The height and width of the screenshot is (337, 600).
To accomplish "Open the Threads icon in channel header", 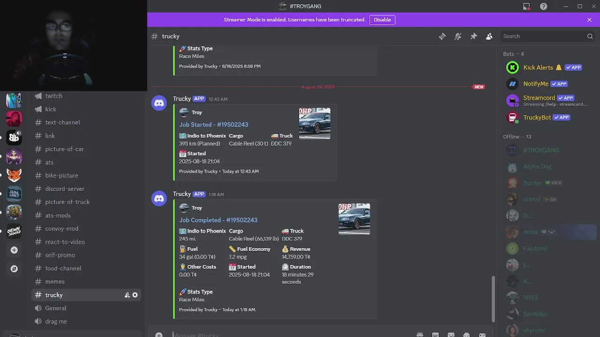I will click(x=442, y=37).
